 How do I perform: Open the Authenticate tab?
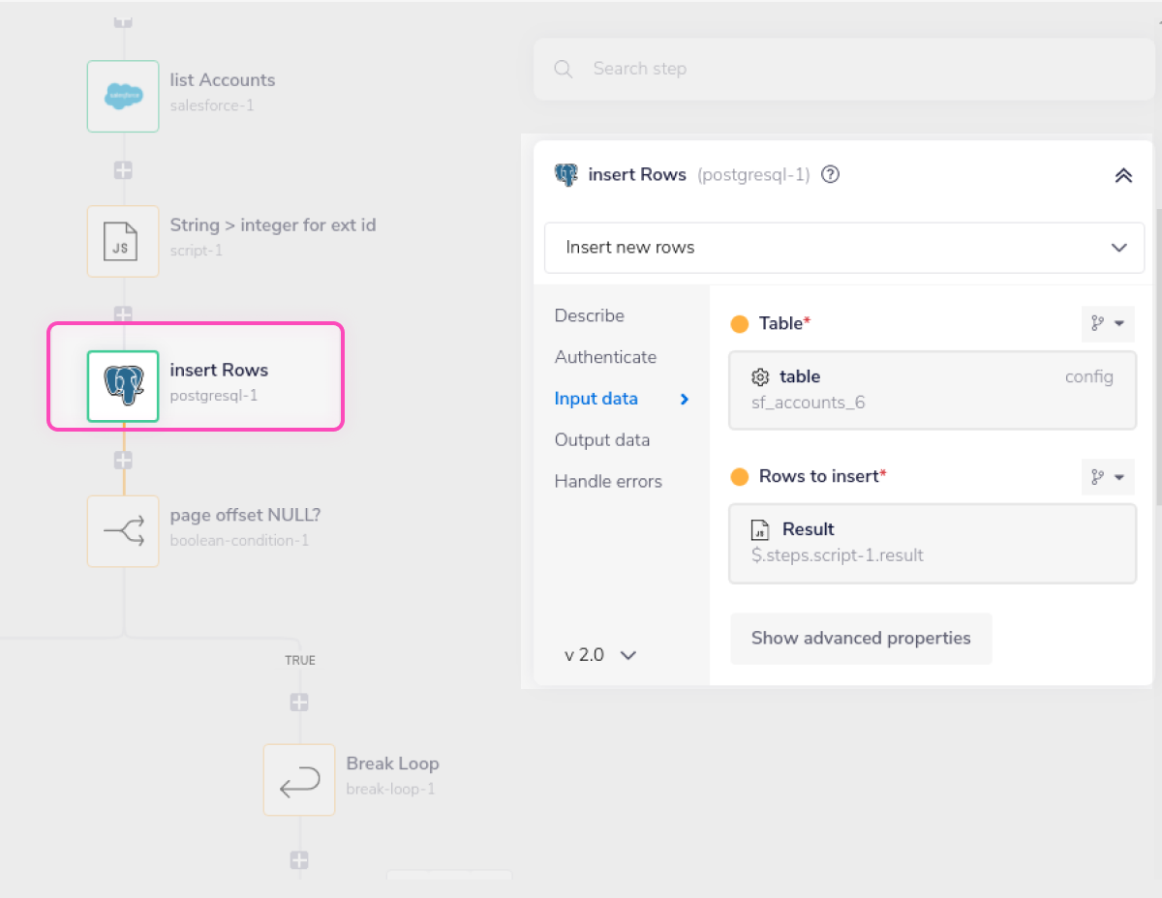(605, 357)
